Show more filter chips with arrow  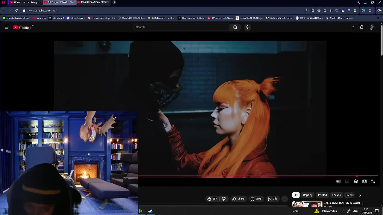(x=360, y=195)
